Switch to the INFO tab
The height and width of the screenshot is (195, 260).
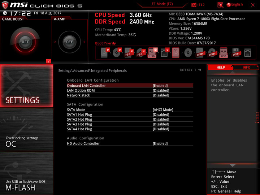pyautogui.click(x=246, y=67)
